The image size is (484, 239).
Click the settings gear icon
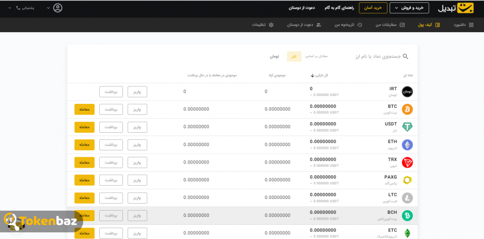click(x=271, y=25)
